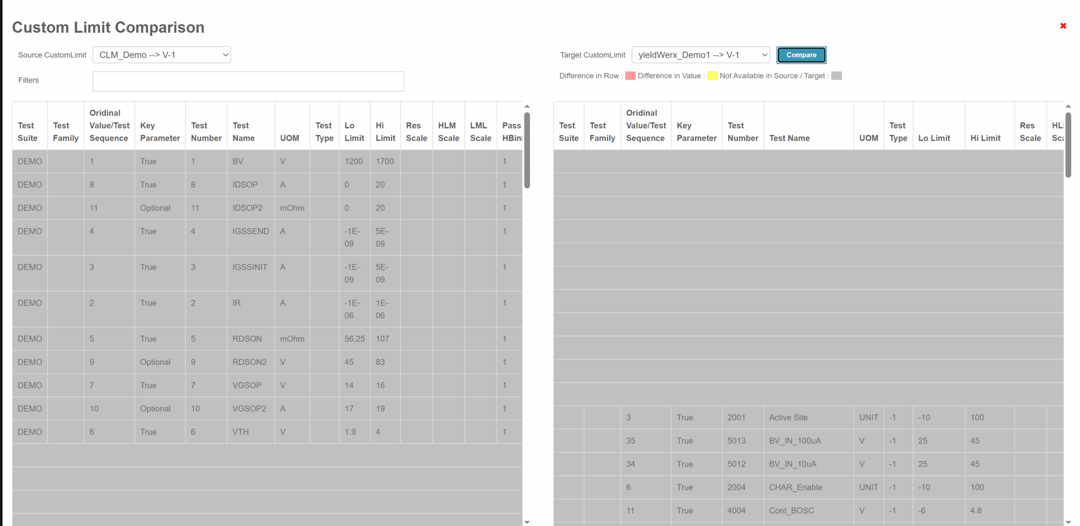1080x526 pixels.
Task: Click the left table vertical scrollbar thumb
Action: tap(527, 150)
